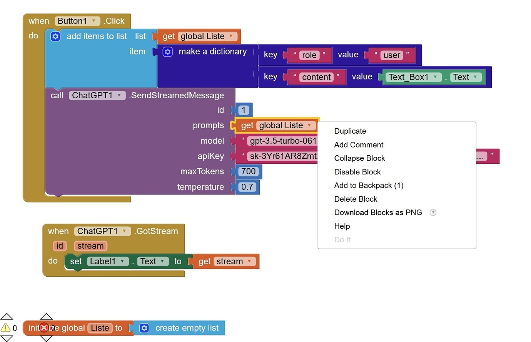The image size is (531, 342).
Task: Open mutator gear on add items to list block
Action: pos(55,37)
